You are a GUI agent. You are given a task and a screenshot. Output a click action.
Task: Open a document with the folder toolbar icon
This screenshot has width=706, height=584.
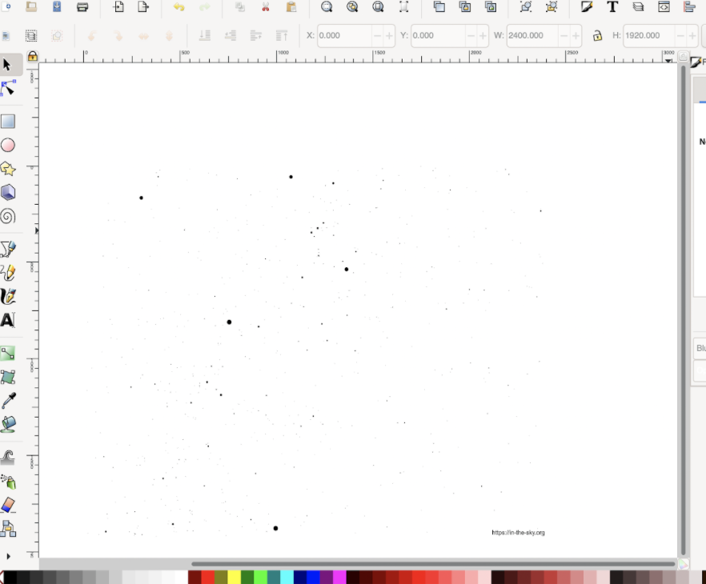30,7
